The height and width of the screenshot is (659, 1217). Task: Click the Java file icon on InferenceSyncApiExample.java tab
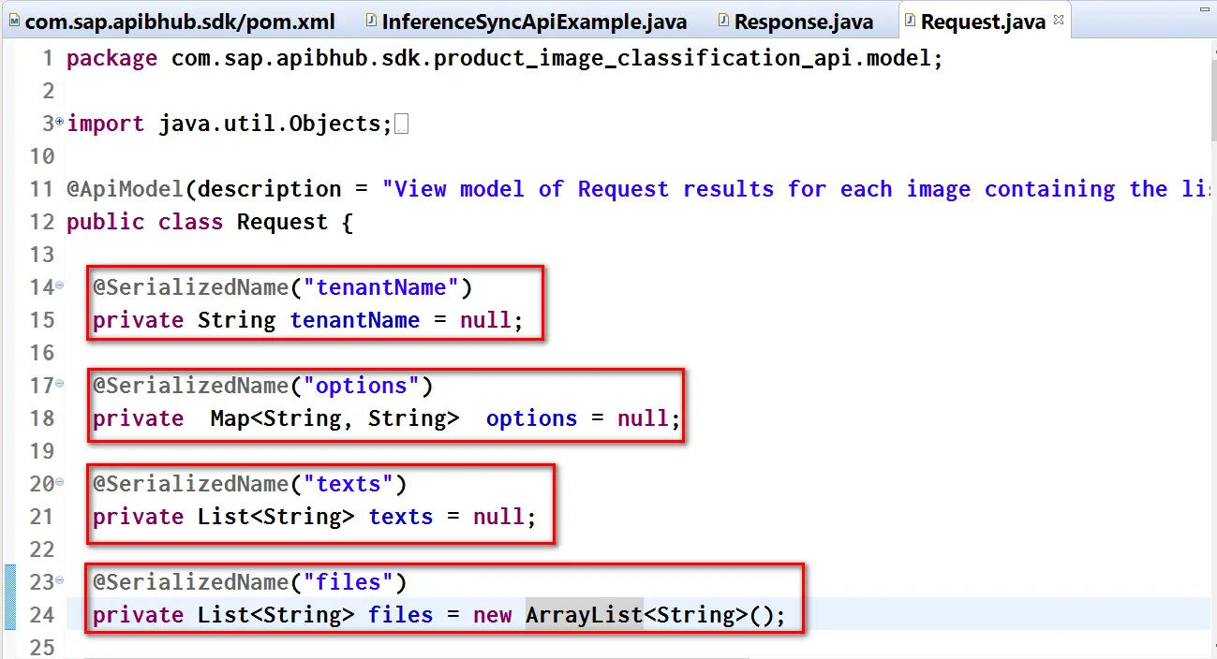[372, 21]
